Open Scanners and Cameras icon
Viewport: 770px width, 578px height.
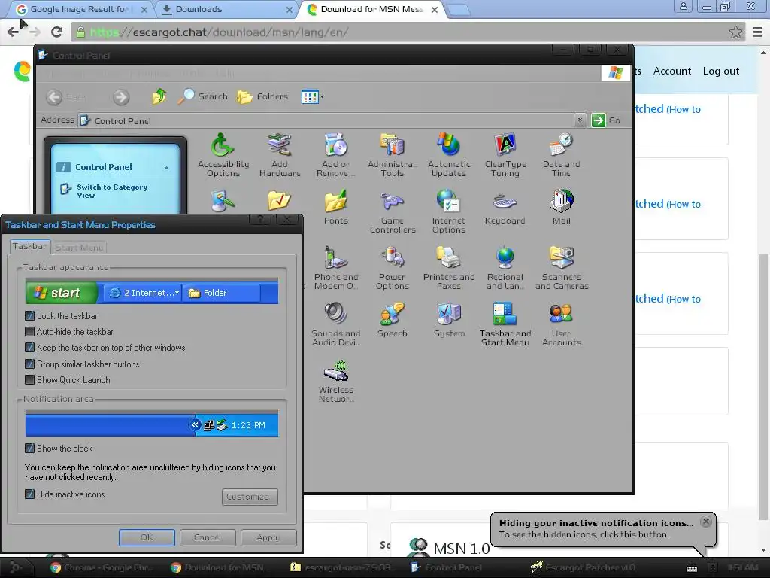(561, 268)
